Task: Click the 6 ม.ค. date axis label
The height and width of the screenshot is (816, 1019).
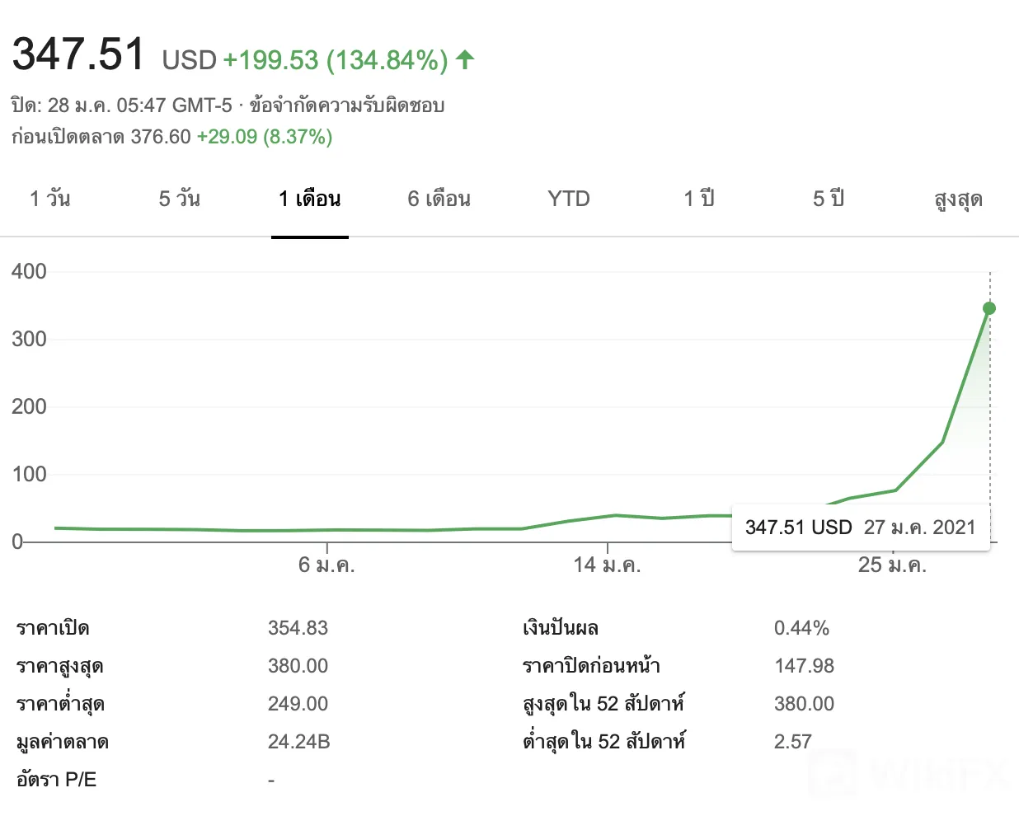Action: pos(326,565)
